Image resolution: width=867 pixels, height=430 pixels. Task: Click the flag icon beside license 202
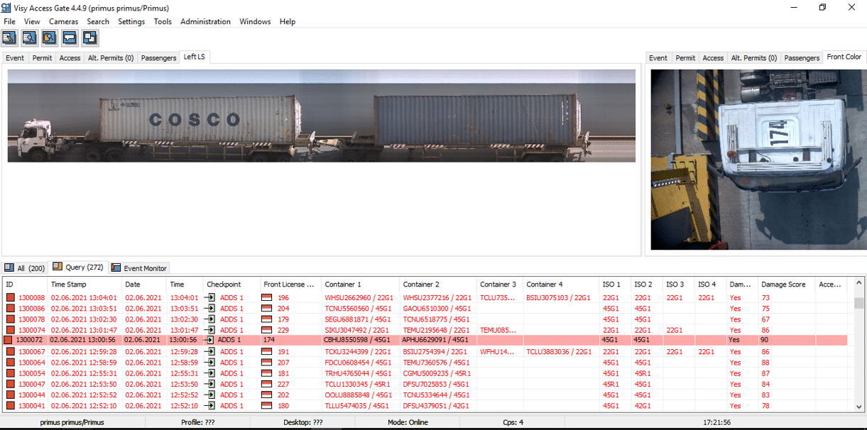click(x=267, y=395)
